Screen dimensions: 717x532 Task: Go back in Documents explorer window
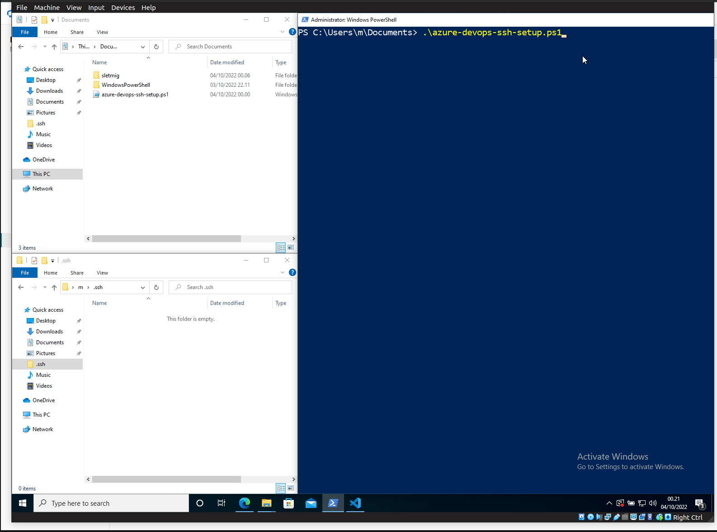point(21,47)
